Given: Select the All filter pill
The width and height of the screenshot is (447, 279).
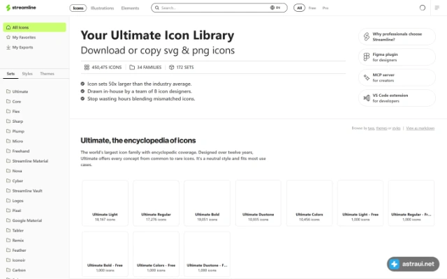Looking at the screenshot, I should click(299, 8).
